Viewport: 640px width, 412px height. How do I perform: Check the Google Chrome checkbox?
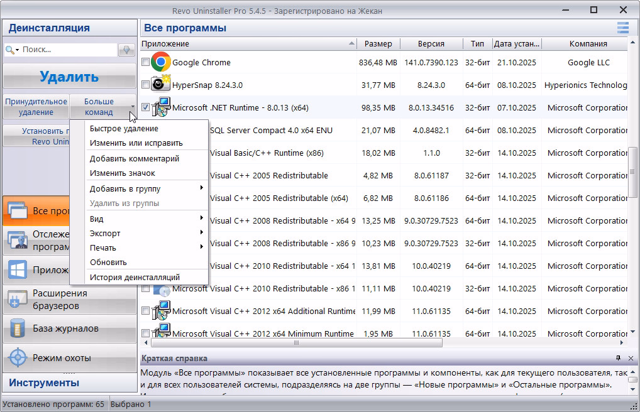(x=145, y=62)
